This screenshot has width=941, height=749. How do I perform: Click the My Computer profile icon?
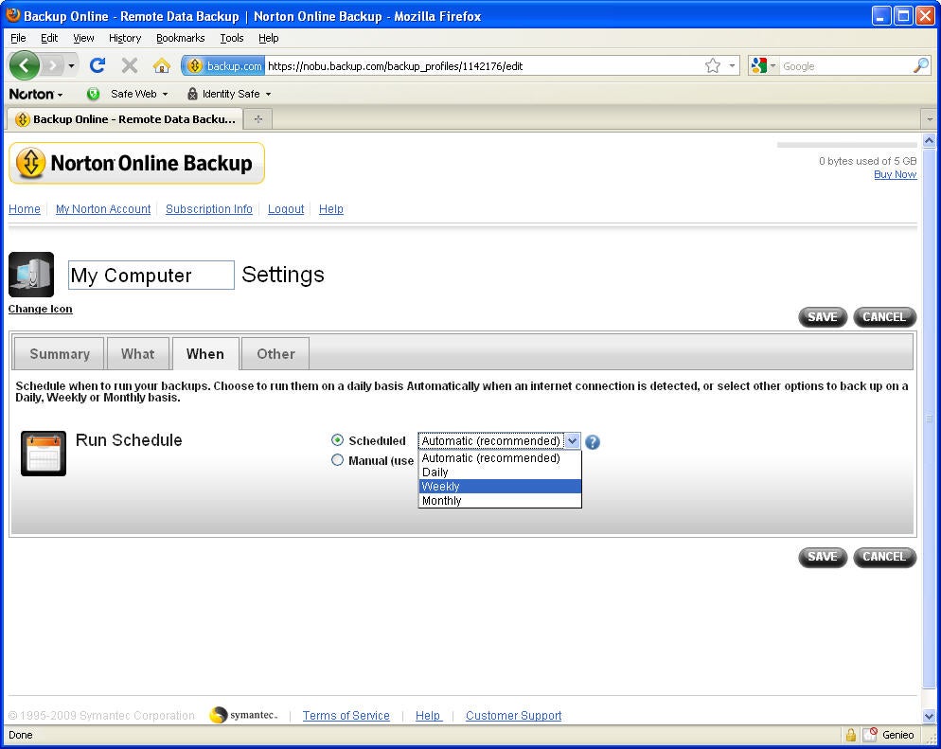31,275
